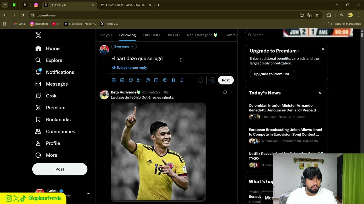Open the browser extensions menu
364x204 pixels.
click(x=329, y=15)
